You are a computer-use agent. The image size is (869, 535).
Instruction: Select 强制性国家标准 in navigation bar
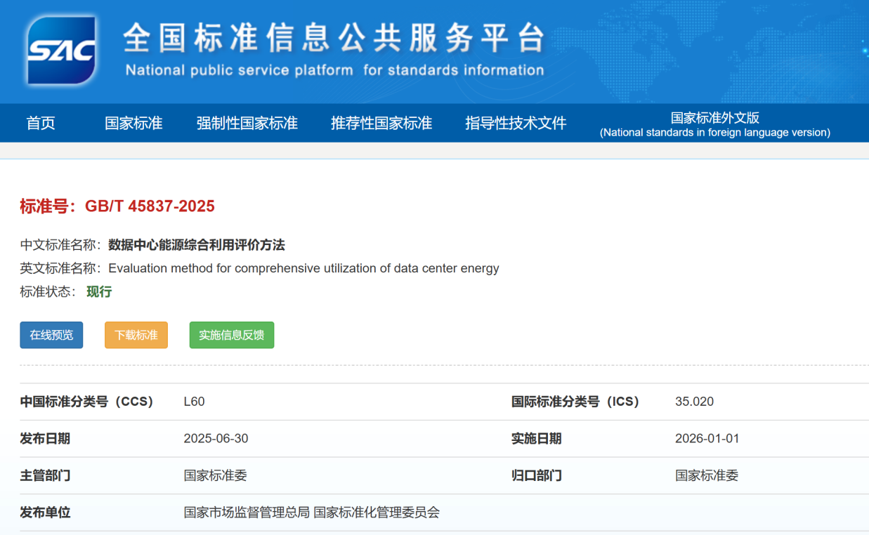247,123
